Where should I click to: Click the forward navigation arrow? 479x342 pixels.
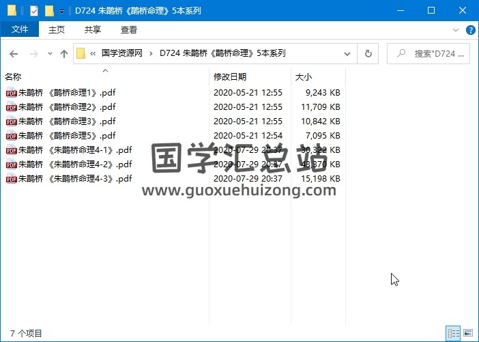[32, 54]
